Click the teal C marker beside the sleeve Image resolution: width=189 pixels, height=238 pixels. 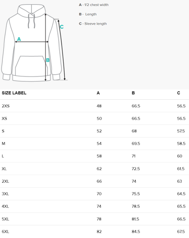coord(62,27)
